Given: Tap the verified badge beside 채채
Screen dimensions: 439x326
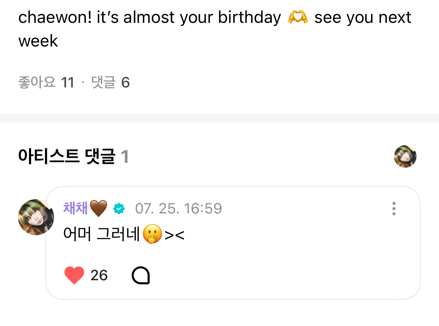Looking at the screenshot, I should click(119, 209).
